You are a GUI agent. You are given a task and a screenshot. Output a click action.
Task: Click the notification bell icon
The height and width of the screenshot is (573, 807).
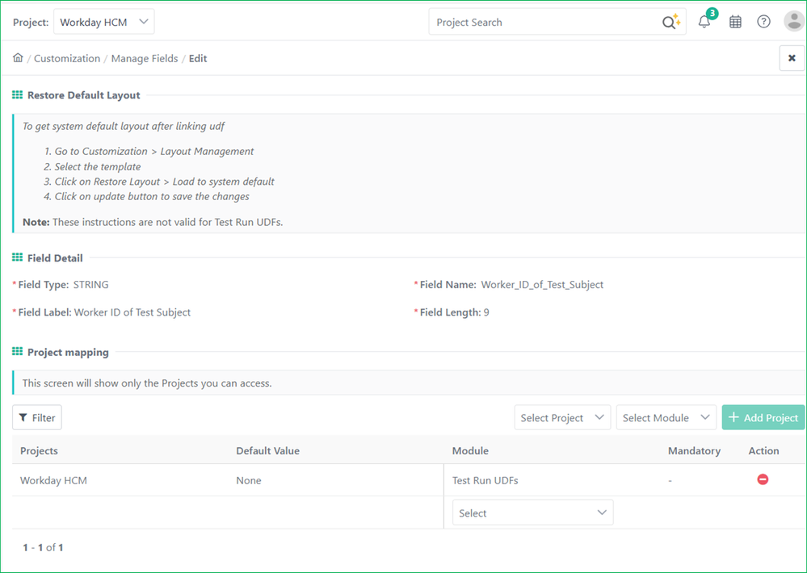click(x=704, y=22)
